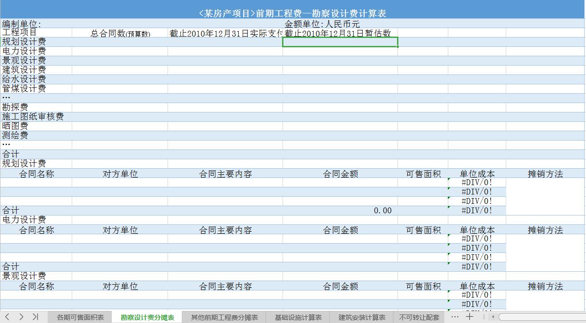The image size is (586, 323).
Task: Add a new sheet with plus icon
Action: [x=469, y=317]
